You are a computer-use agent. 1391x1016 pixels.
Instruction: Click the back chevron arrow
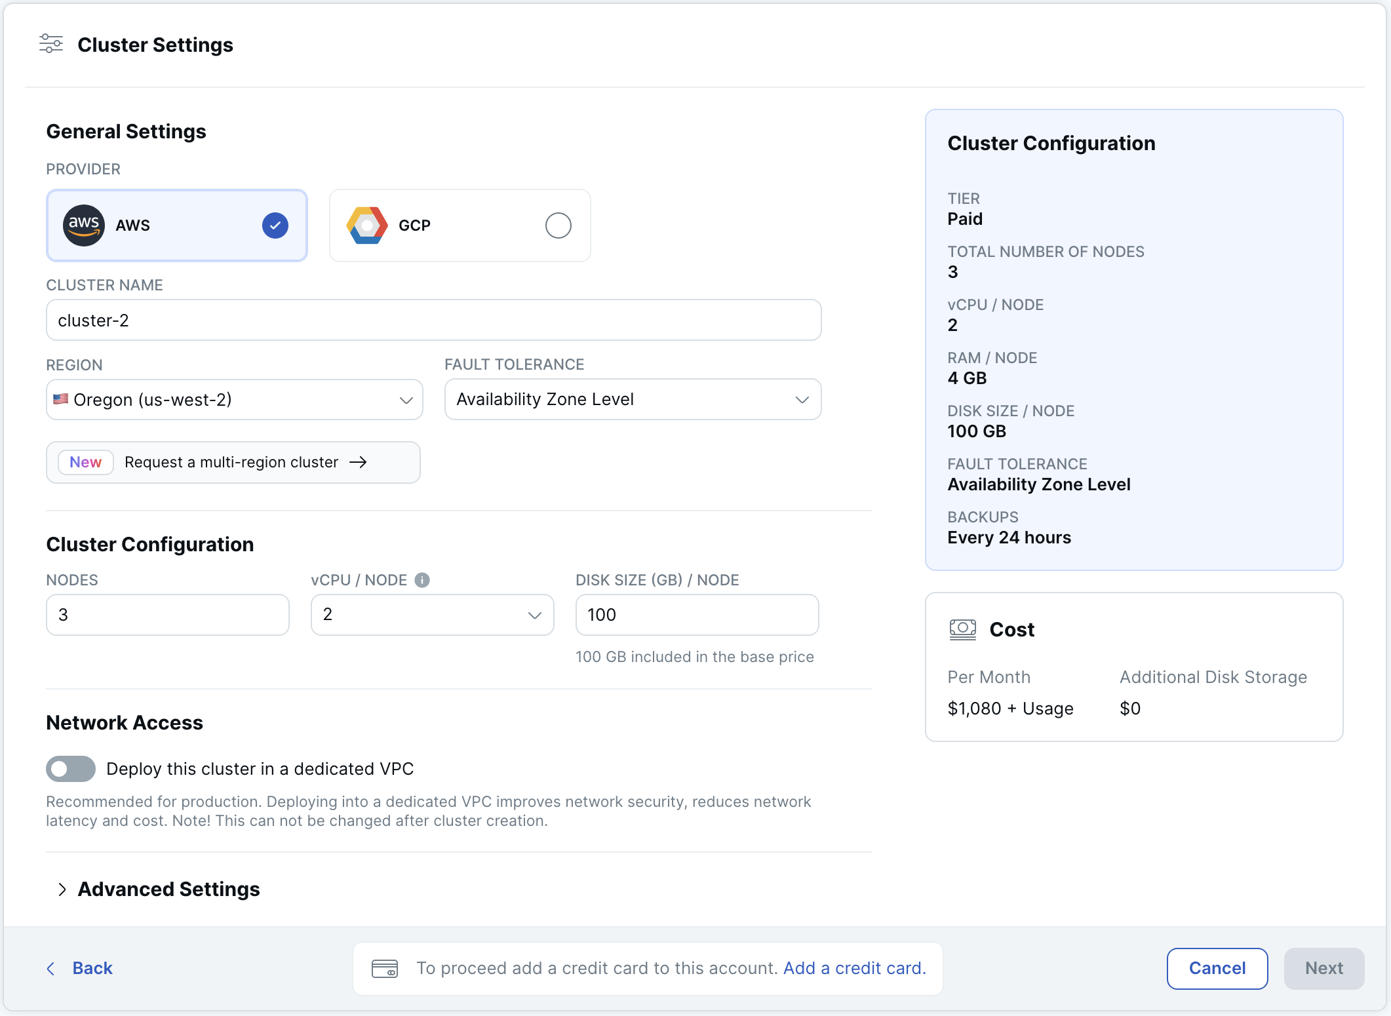pyautogui.click(x=50, y=968)
